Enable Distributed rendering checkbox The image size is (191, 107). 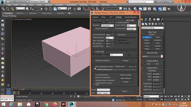click(94, 60)
